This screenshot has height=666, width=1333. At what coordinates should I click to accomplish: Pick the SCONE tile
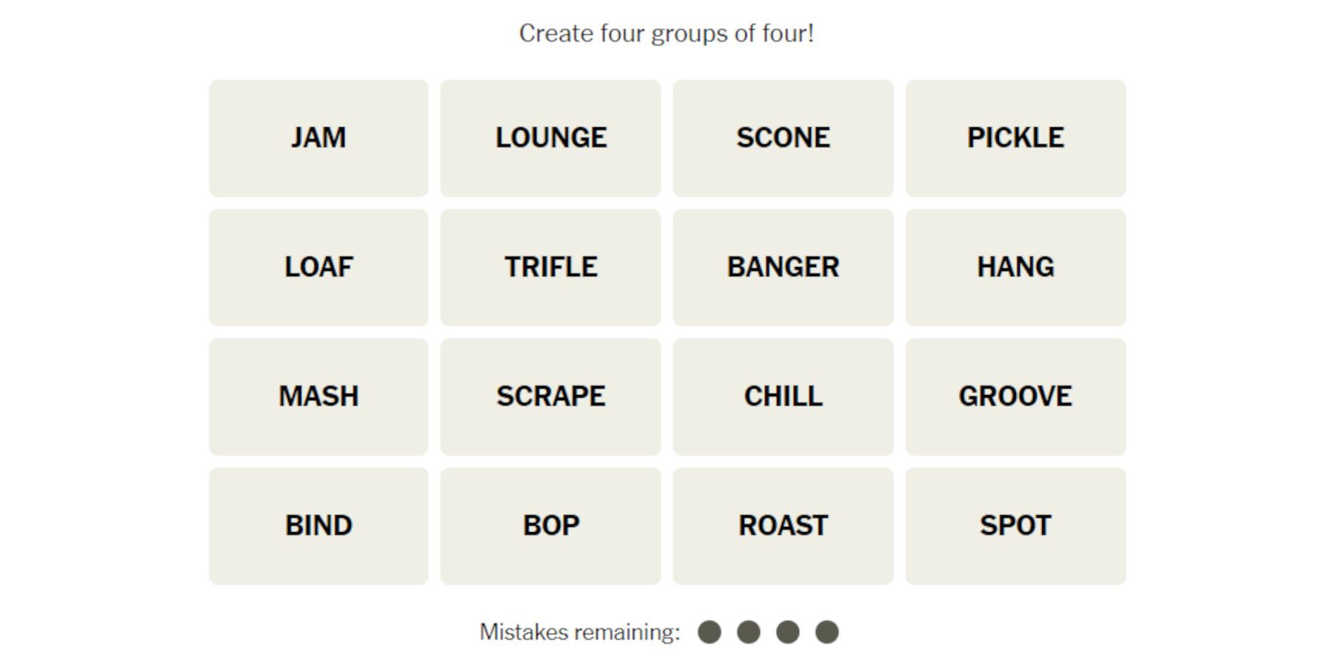783,138
